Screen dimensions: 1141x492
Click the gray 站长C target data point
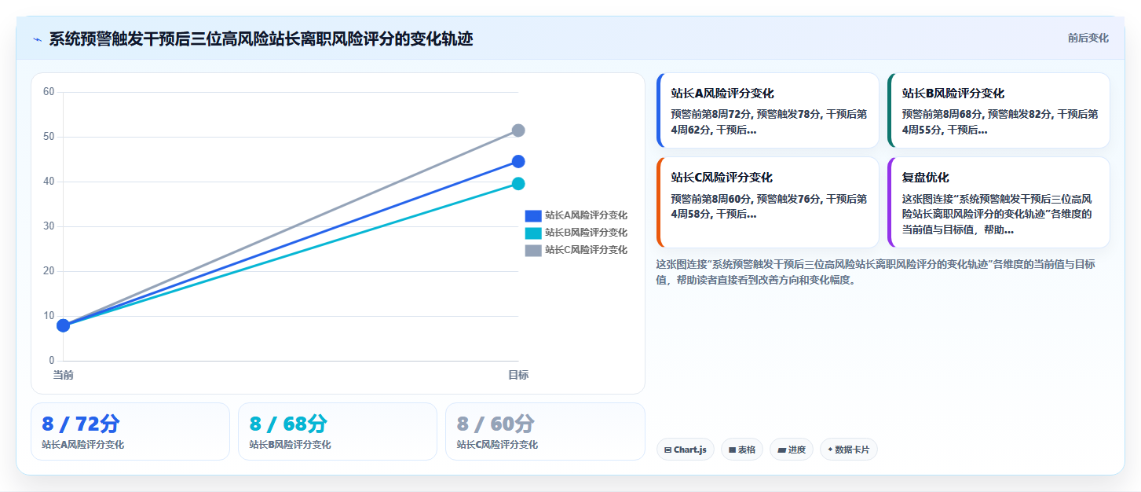point(518,130)
